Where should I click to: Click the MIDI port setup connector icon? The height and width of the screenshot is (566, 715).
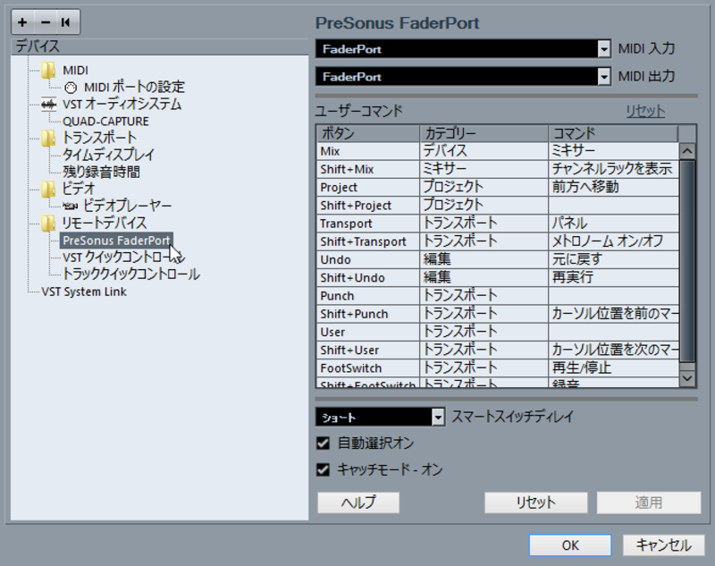[x=71, y=87]
